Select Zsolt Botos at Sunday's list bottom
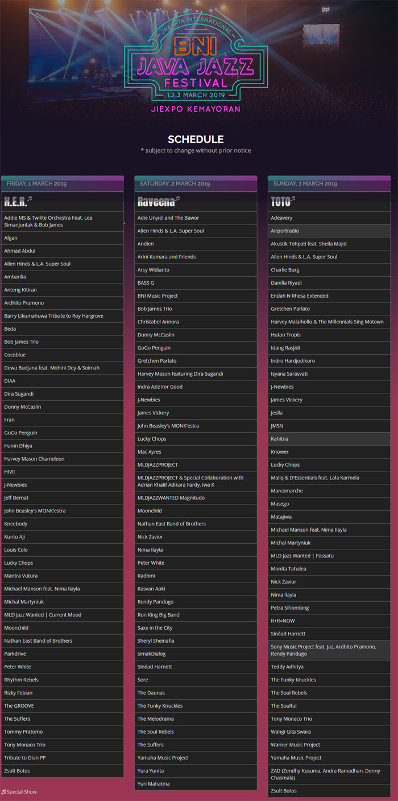Image resolution: width=398 pixels, height=801 pixels. (329, 790)
